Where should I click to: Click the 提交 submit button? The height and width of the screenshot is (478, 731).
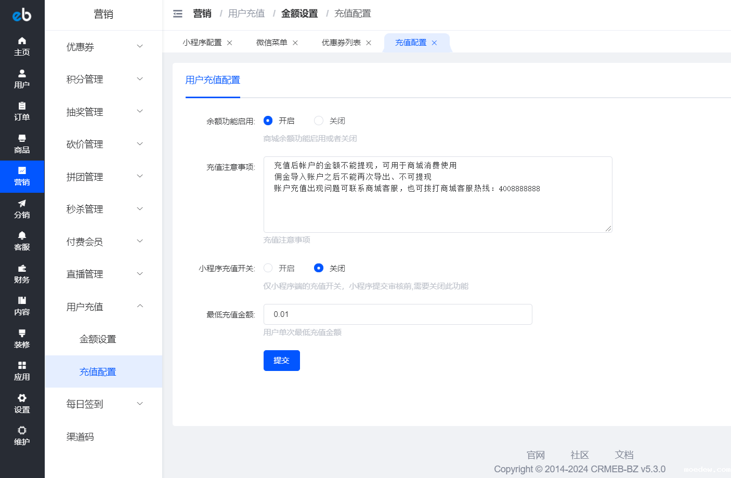(281, 361)
